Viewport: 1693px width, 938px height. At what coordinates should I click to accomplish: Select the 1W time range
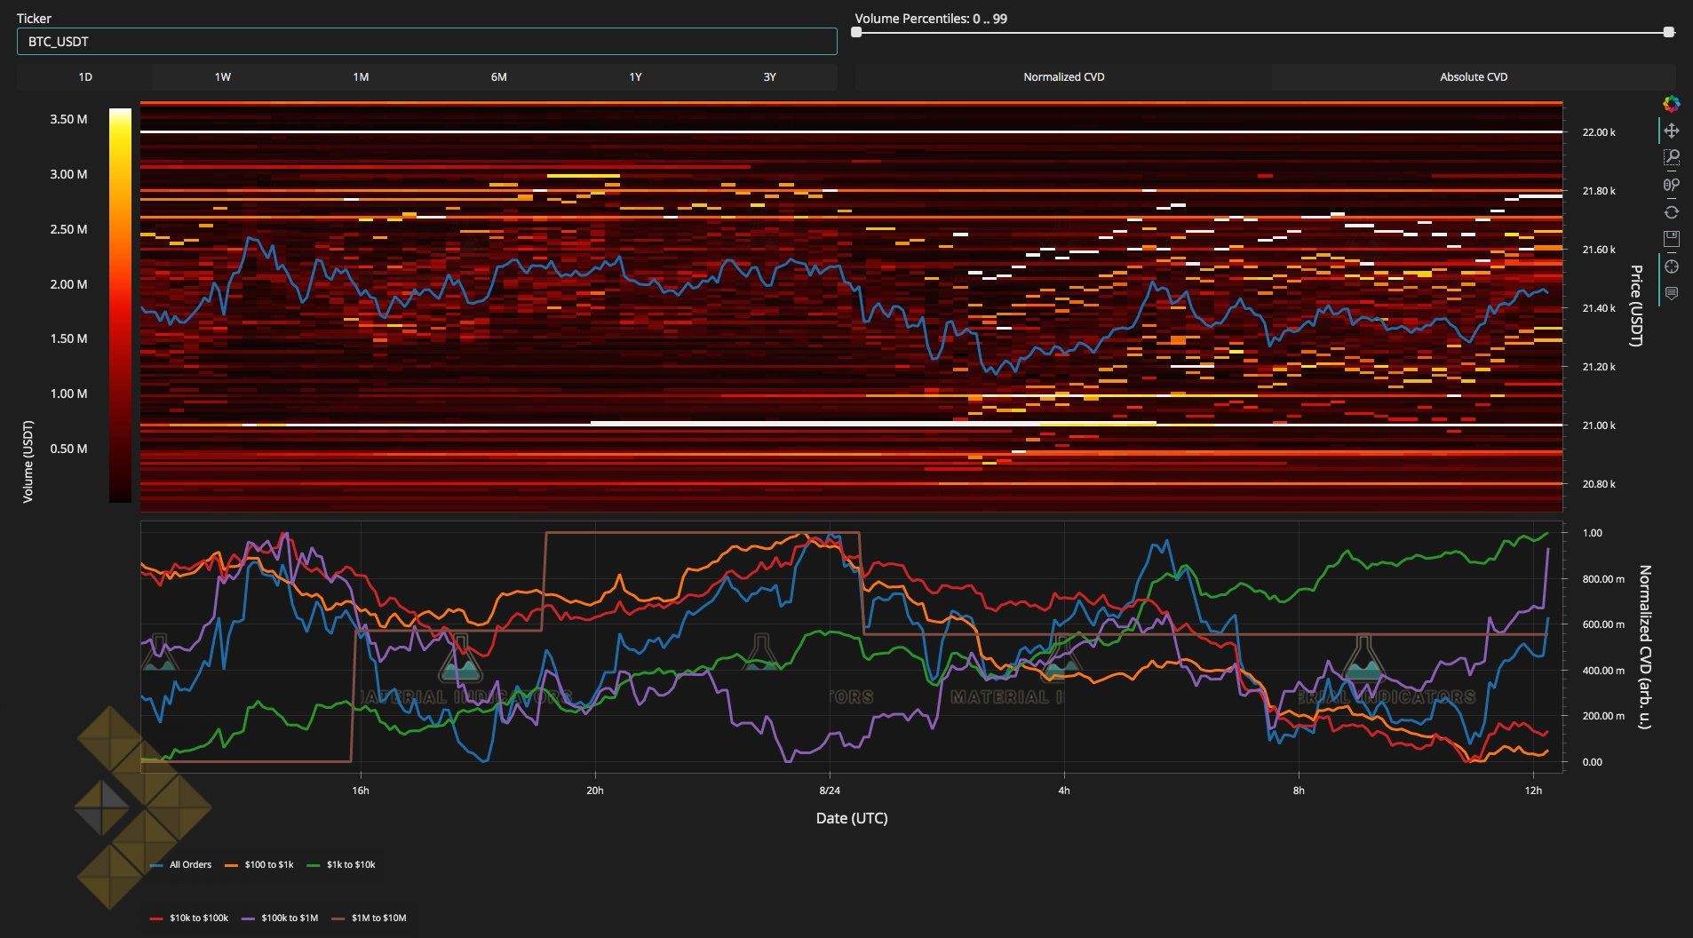[x=222, y=77]
